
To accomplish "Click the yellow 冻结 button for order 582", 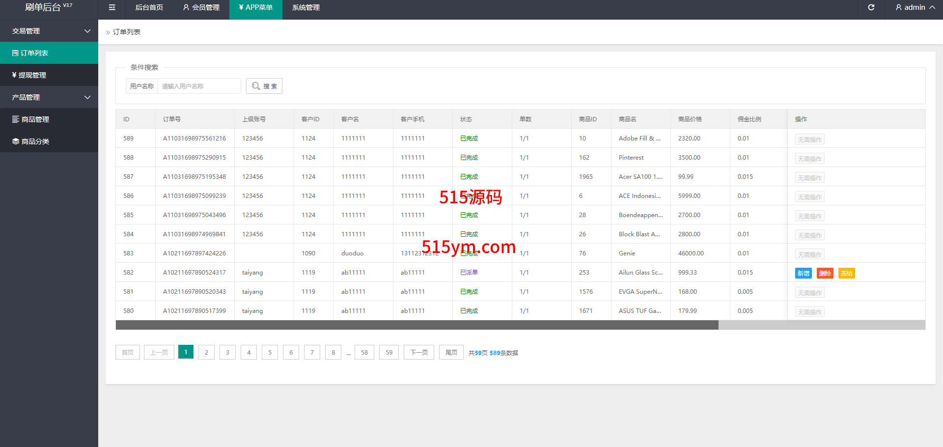I will pyautogui.click(x=846, y=273).
